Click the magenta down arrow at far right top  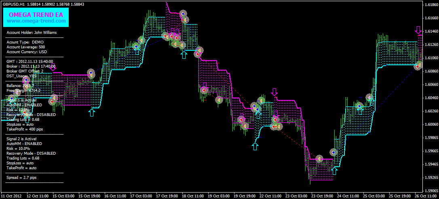pos(418,30)
